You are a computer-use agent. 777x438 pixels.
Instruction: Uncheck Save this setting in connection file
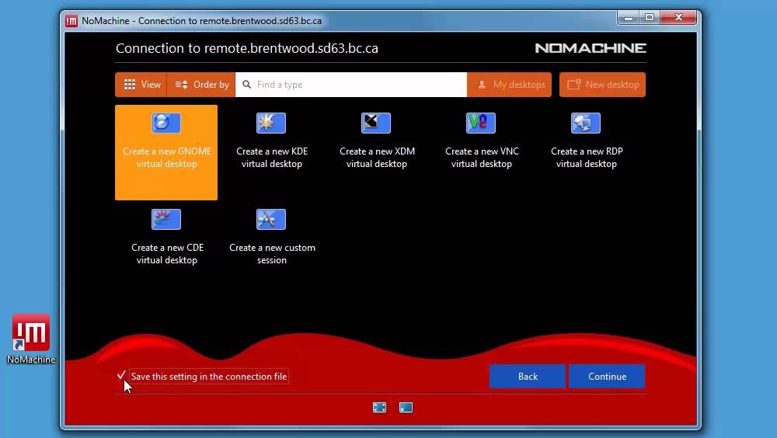coord(122,376)
